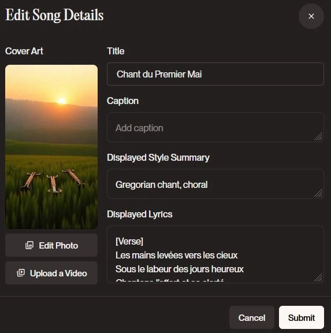331x333 pixels.
Task: Focus the Gregorian chant, choral style field
Action: [x=215, y=184]
